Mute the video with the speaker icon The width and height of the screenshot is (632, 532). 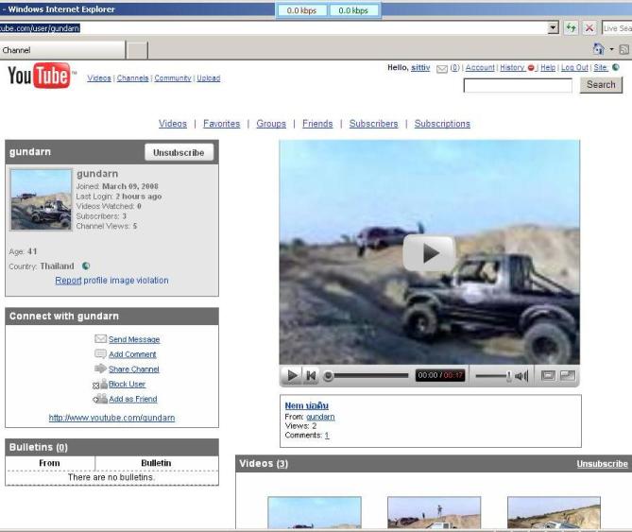click(x=521, y=376)
